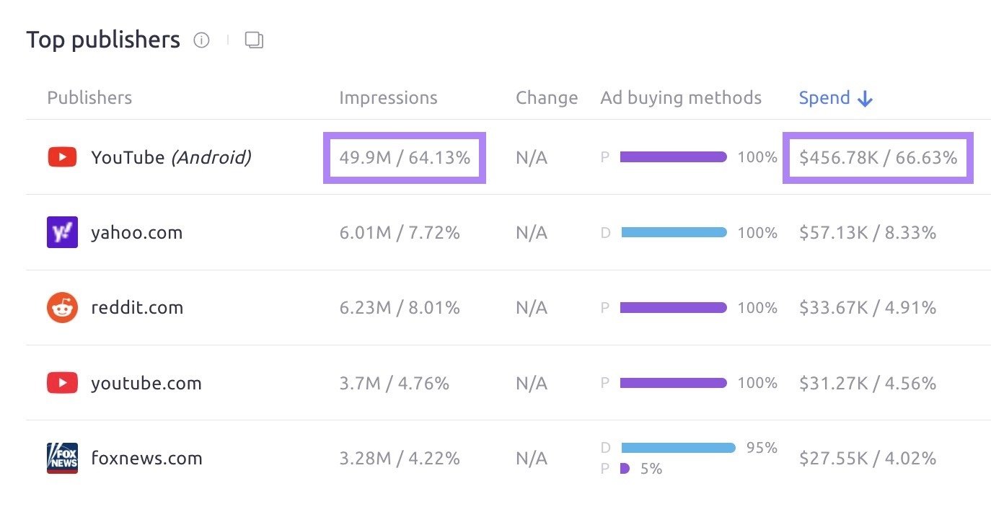Click the yahoo.com favicon
This screenshot has height=512, width=991.
click(x=62, y=232)
